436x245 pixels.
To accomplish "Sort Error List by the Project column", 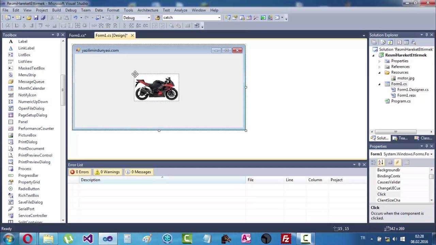I will (347, 180).
